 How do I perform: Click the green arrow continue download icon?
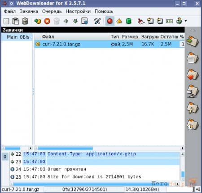pyautogui.click(x=38, y=21)
